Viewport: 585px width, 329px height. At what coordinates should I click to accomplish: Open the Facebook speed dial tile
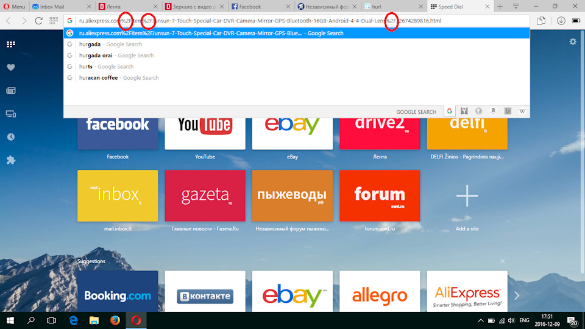point(118,133)
